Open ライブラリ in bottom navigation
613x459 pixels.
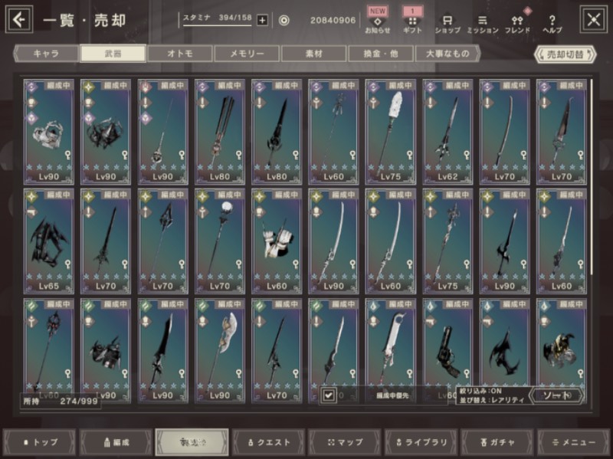(421, 442)
